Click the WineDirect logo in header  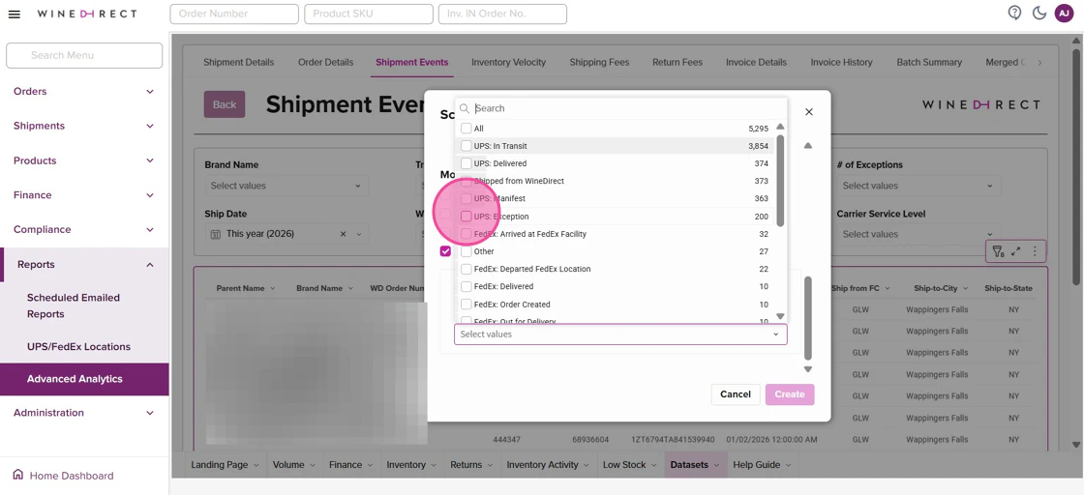point(87,14)
